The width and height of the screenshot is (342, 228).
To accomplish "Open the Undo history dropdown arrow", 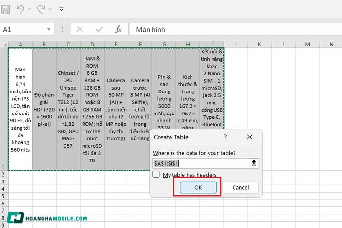I will click(x=30, y=9).
